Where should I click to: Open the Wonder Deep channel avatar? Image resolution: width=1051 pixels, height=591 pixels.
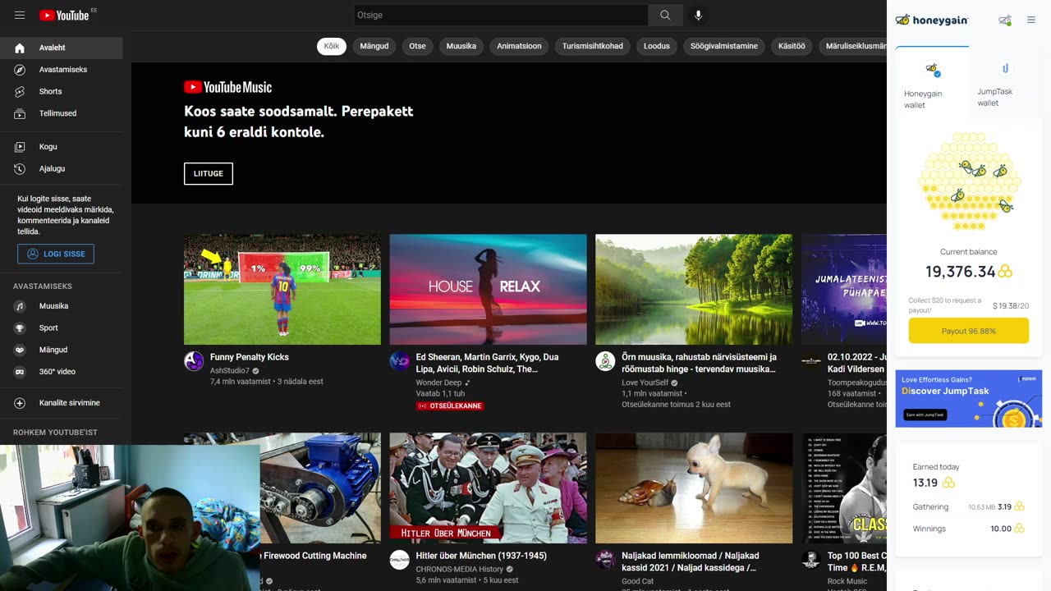[400, 361]
